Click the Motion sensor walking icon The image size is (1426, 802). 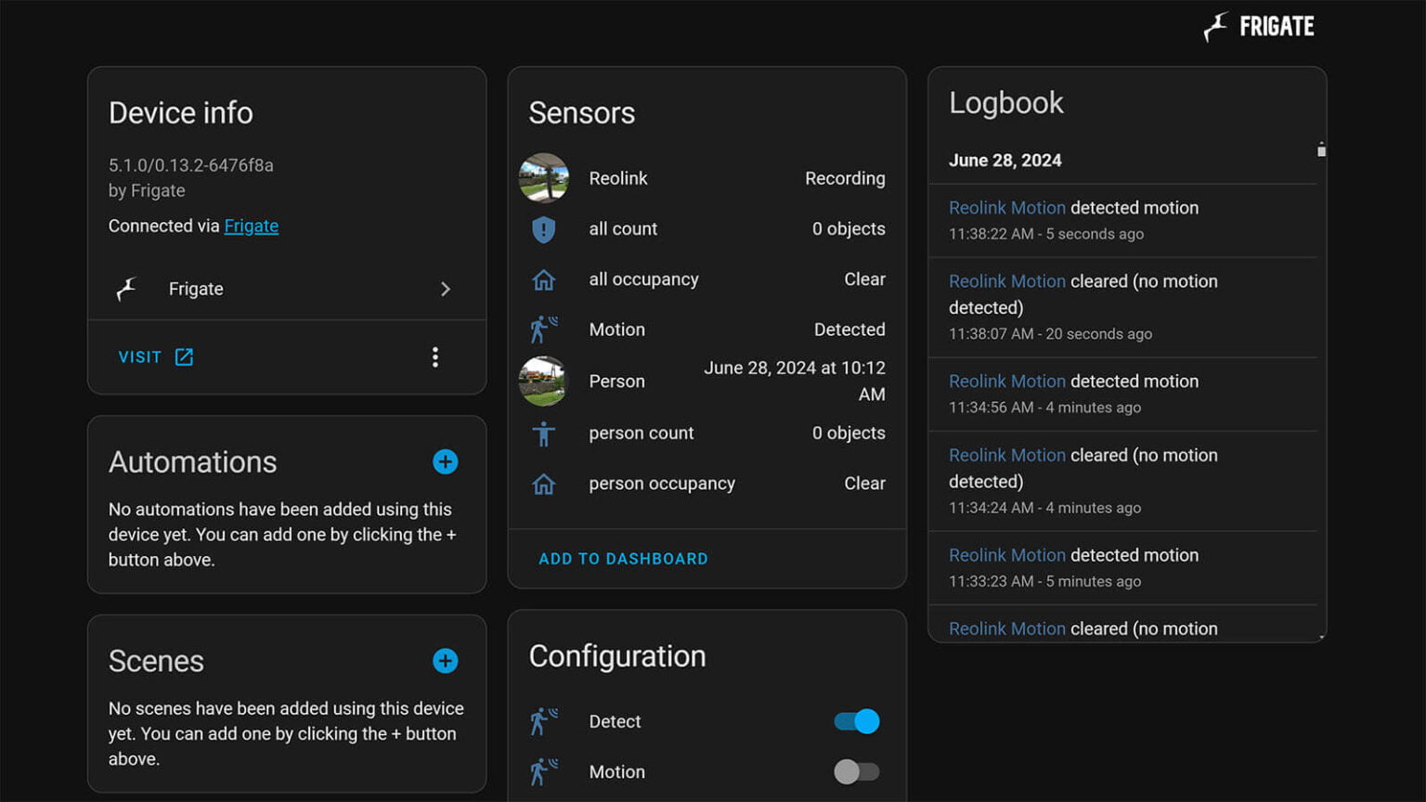click(544, 330)
